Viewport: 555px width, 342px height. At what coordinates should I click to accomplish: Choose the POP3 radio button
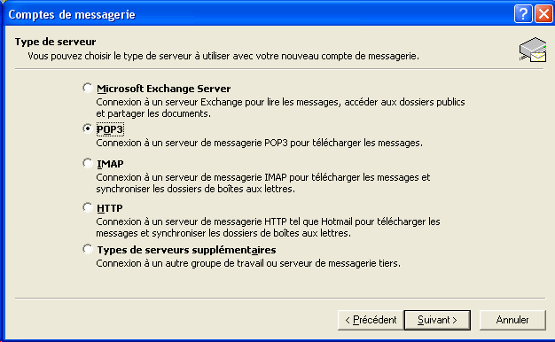(88, 128)
